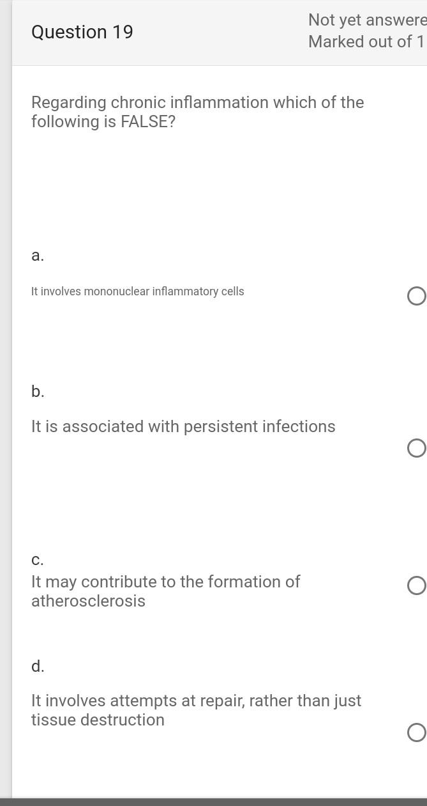
Task: Choose the atherosclerosis answer option
Action: (166, 591)
